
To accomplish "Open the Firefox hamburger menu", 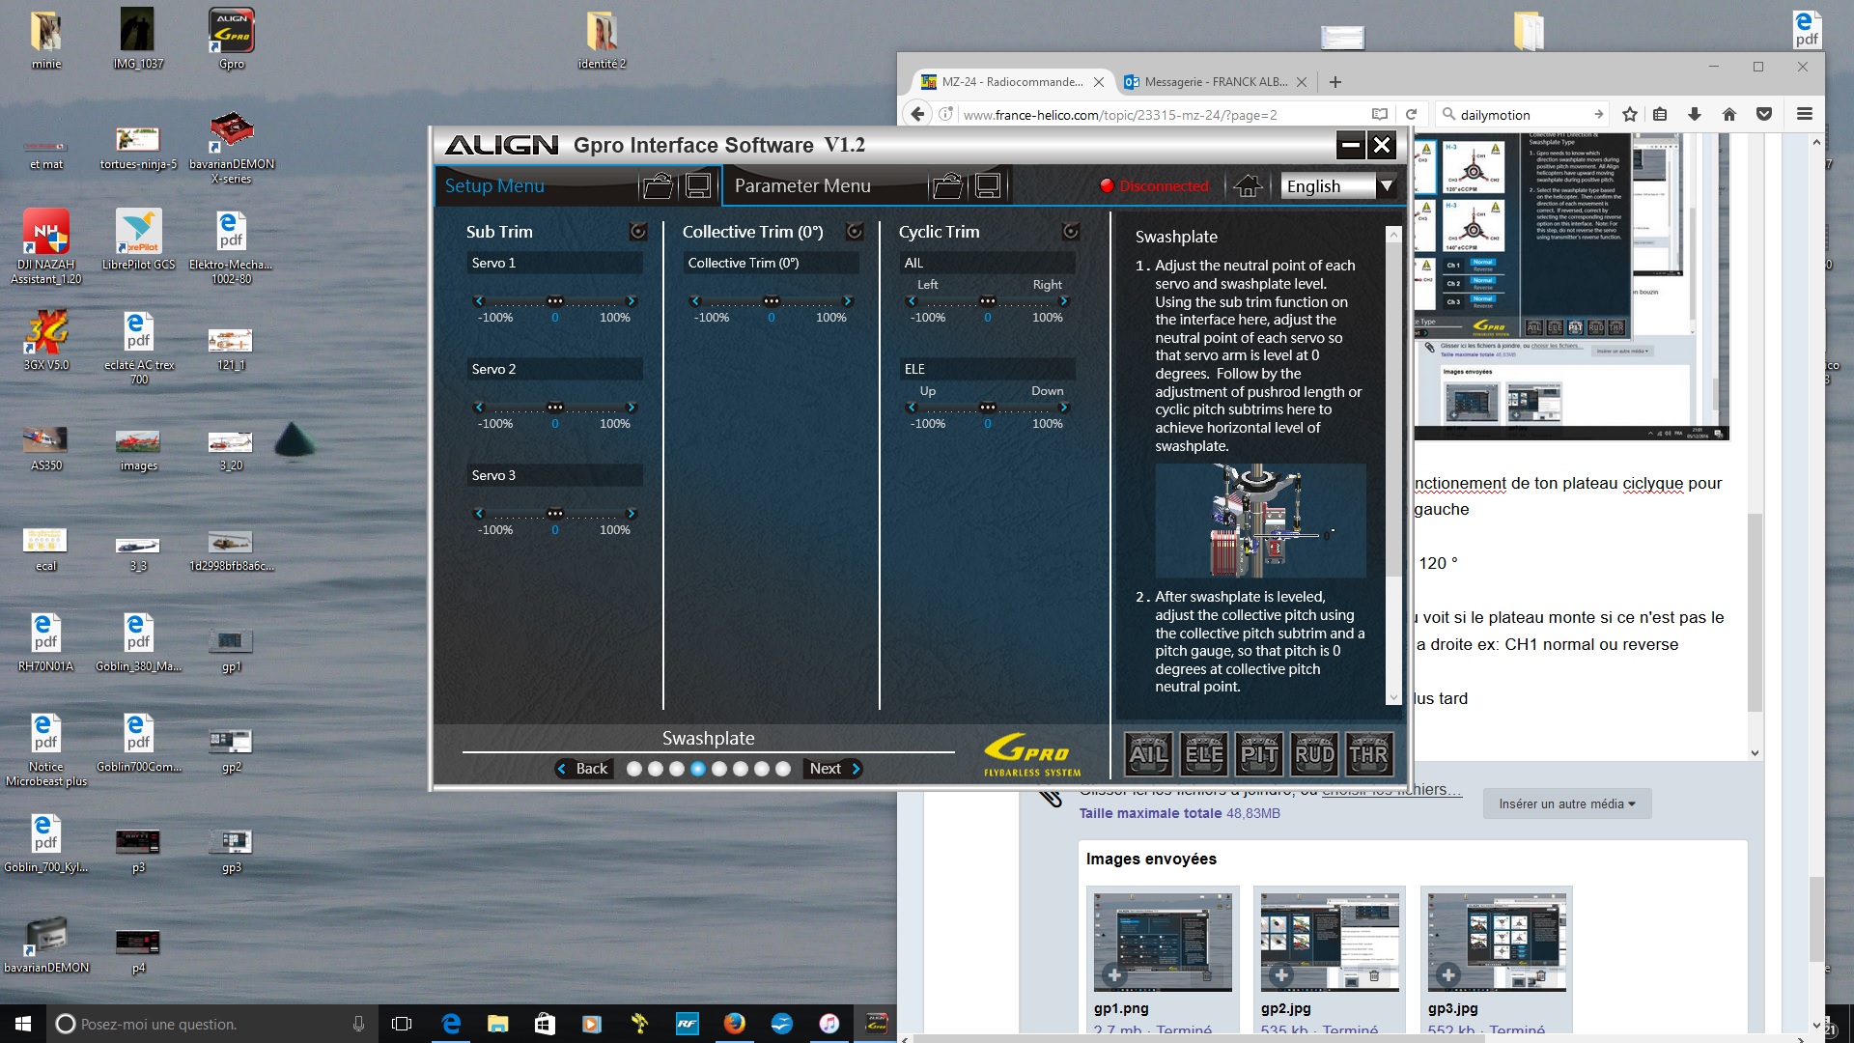I will click(x=1804, y=114).
